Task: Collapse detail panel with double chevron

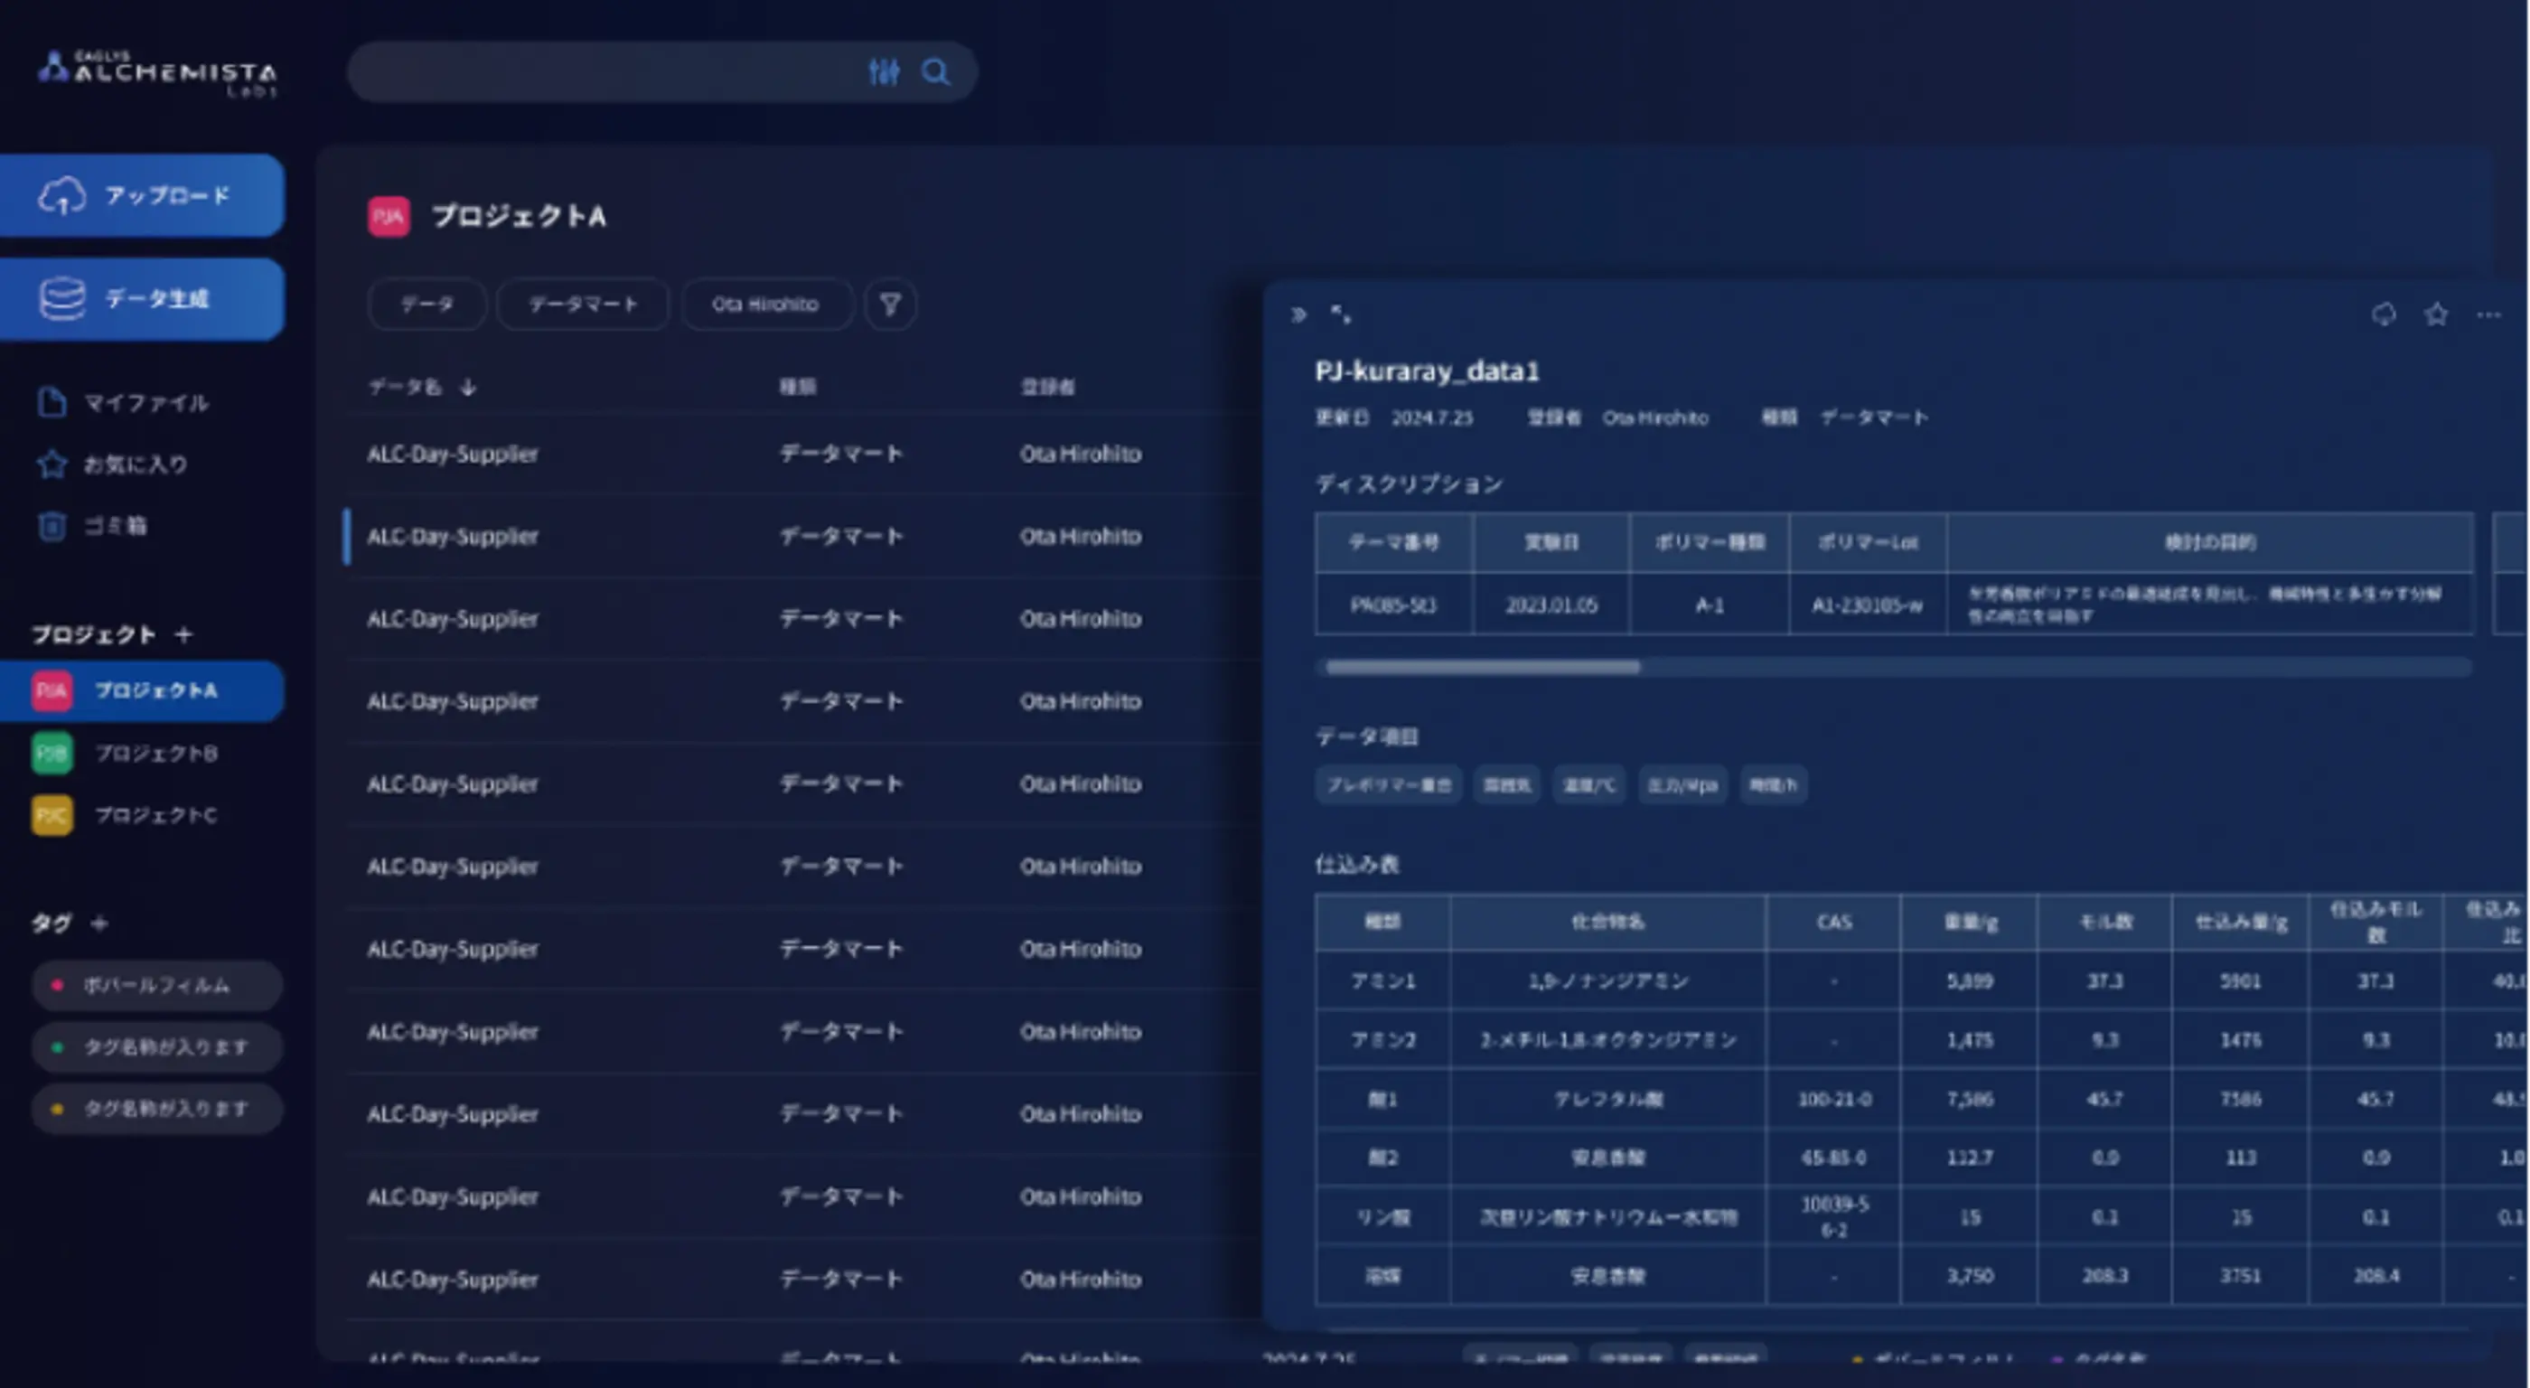Action: (1298, 314)
